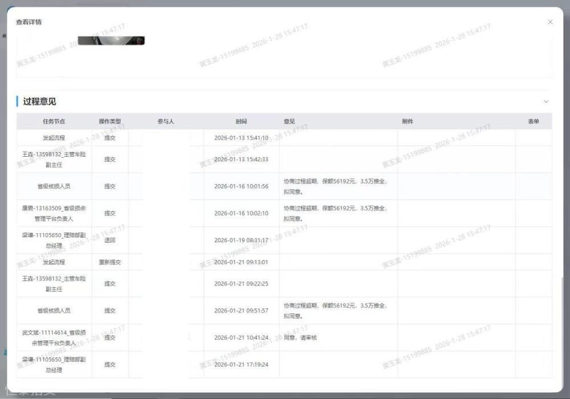Viewport: 570px width, 399px height.
Task: Select the 意见 column header
Action: coord(289,121)
